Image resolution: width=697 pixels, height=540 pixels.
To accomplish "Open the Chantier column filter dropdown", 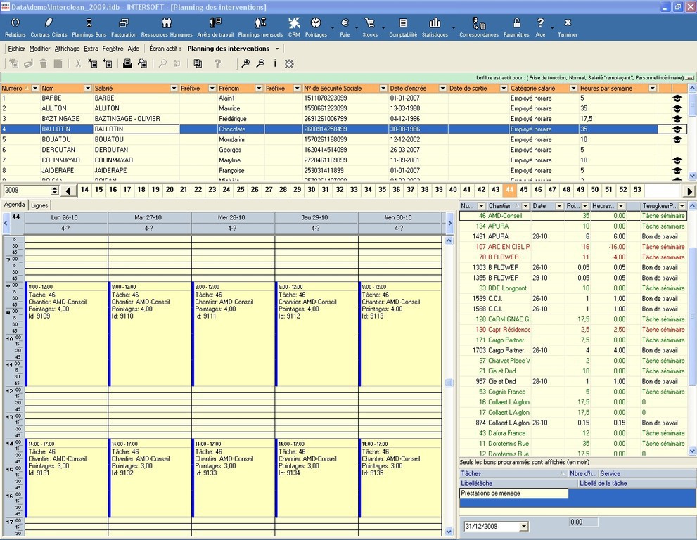I will coord(525,206).
